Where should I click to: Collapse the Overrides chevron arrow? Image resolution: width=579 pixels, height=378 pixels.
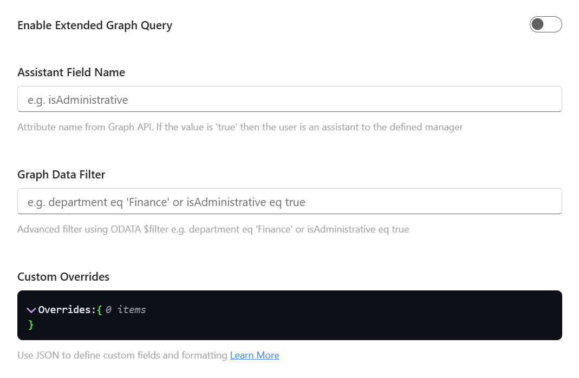click(31, 310)
